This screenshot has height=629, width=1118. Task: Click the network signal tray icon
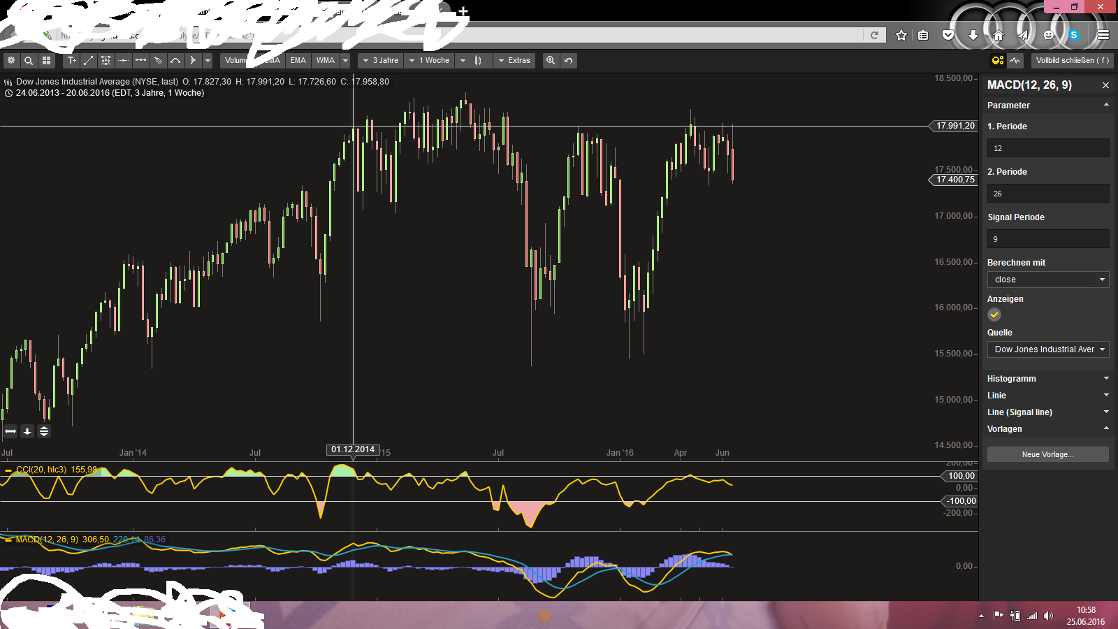(x=1032, y=616)
